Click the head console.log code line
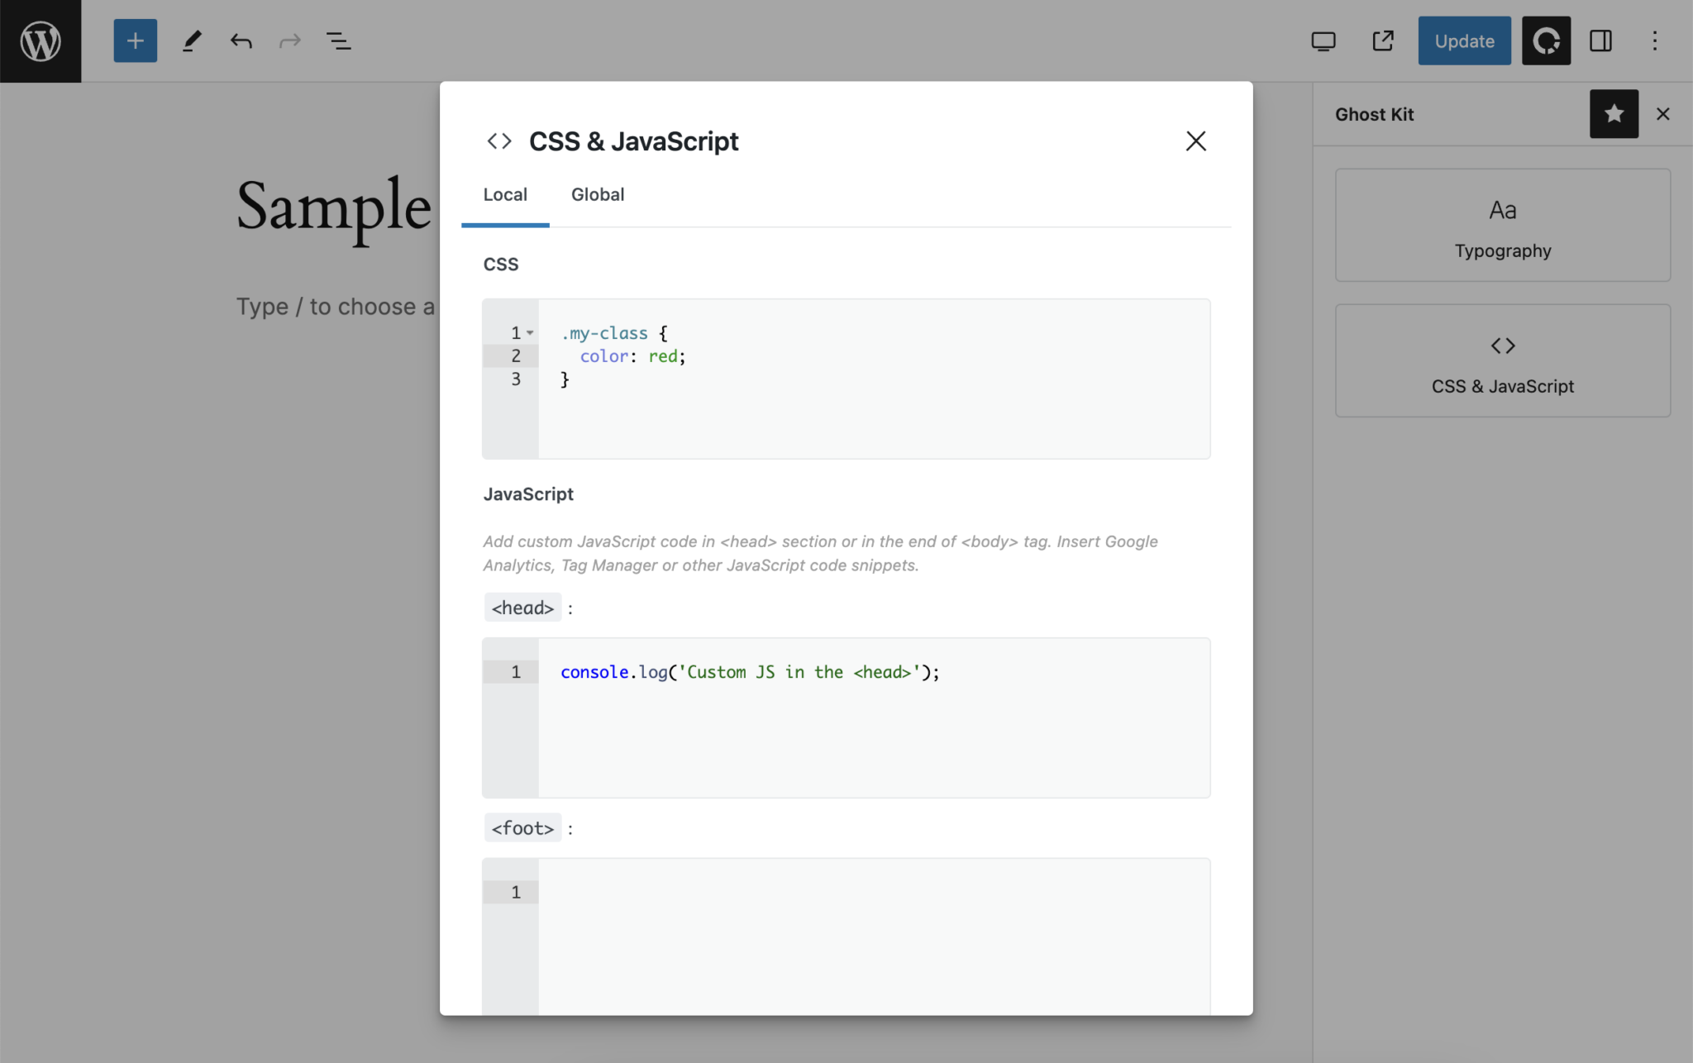The width and height of the screenshot is (1693, 1063). 749,672
